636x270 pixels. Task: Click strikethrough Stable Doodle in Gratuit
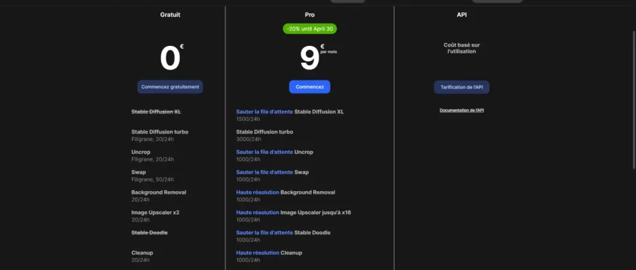click(150, 232)
